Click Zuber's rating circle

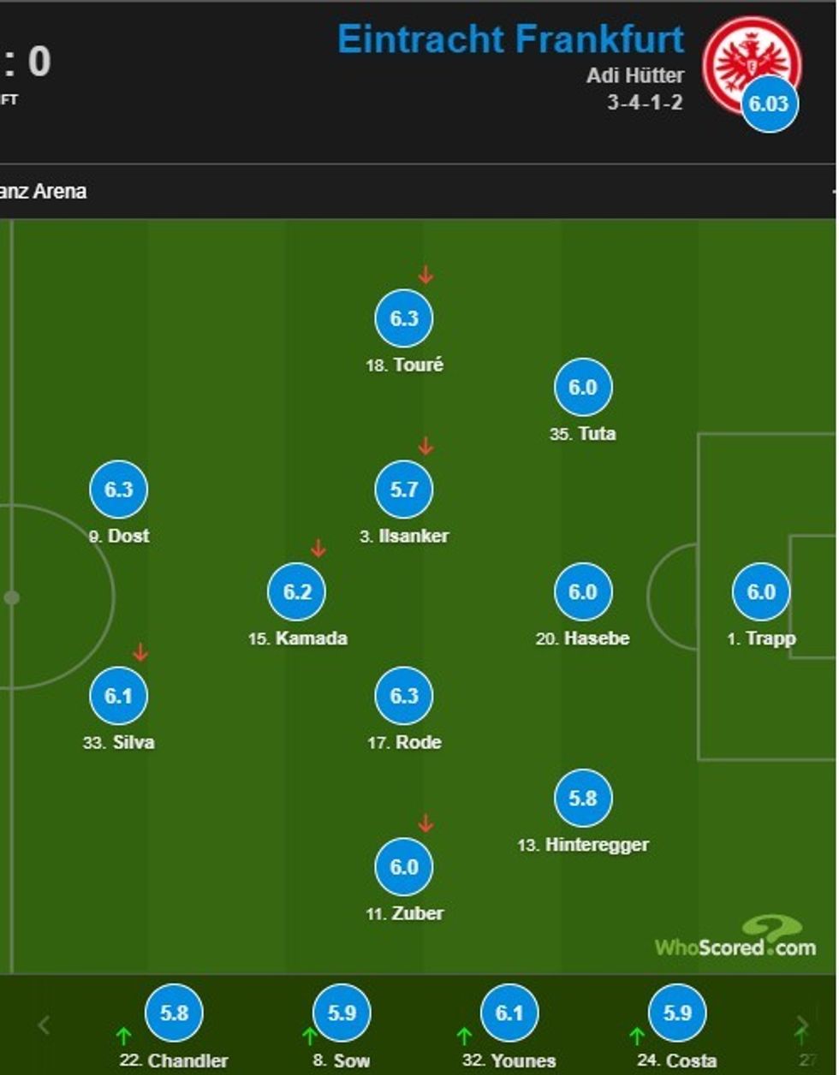pos(404,866)
